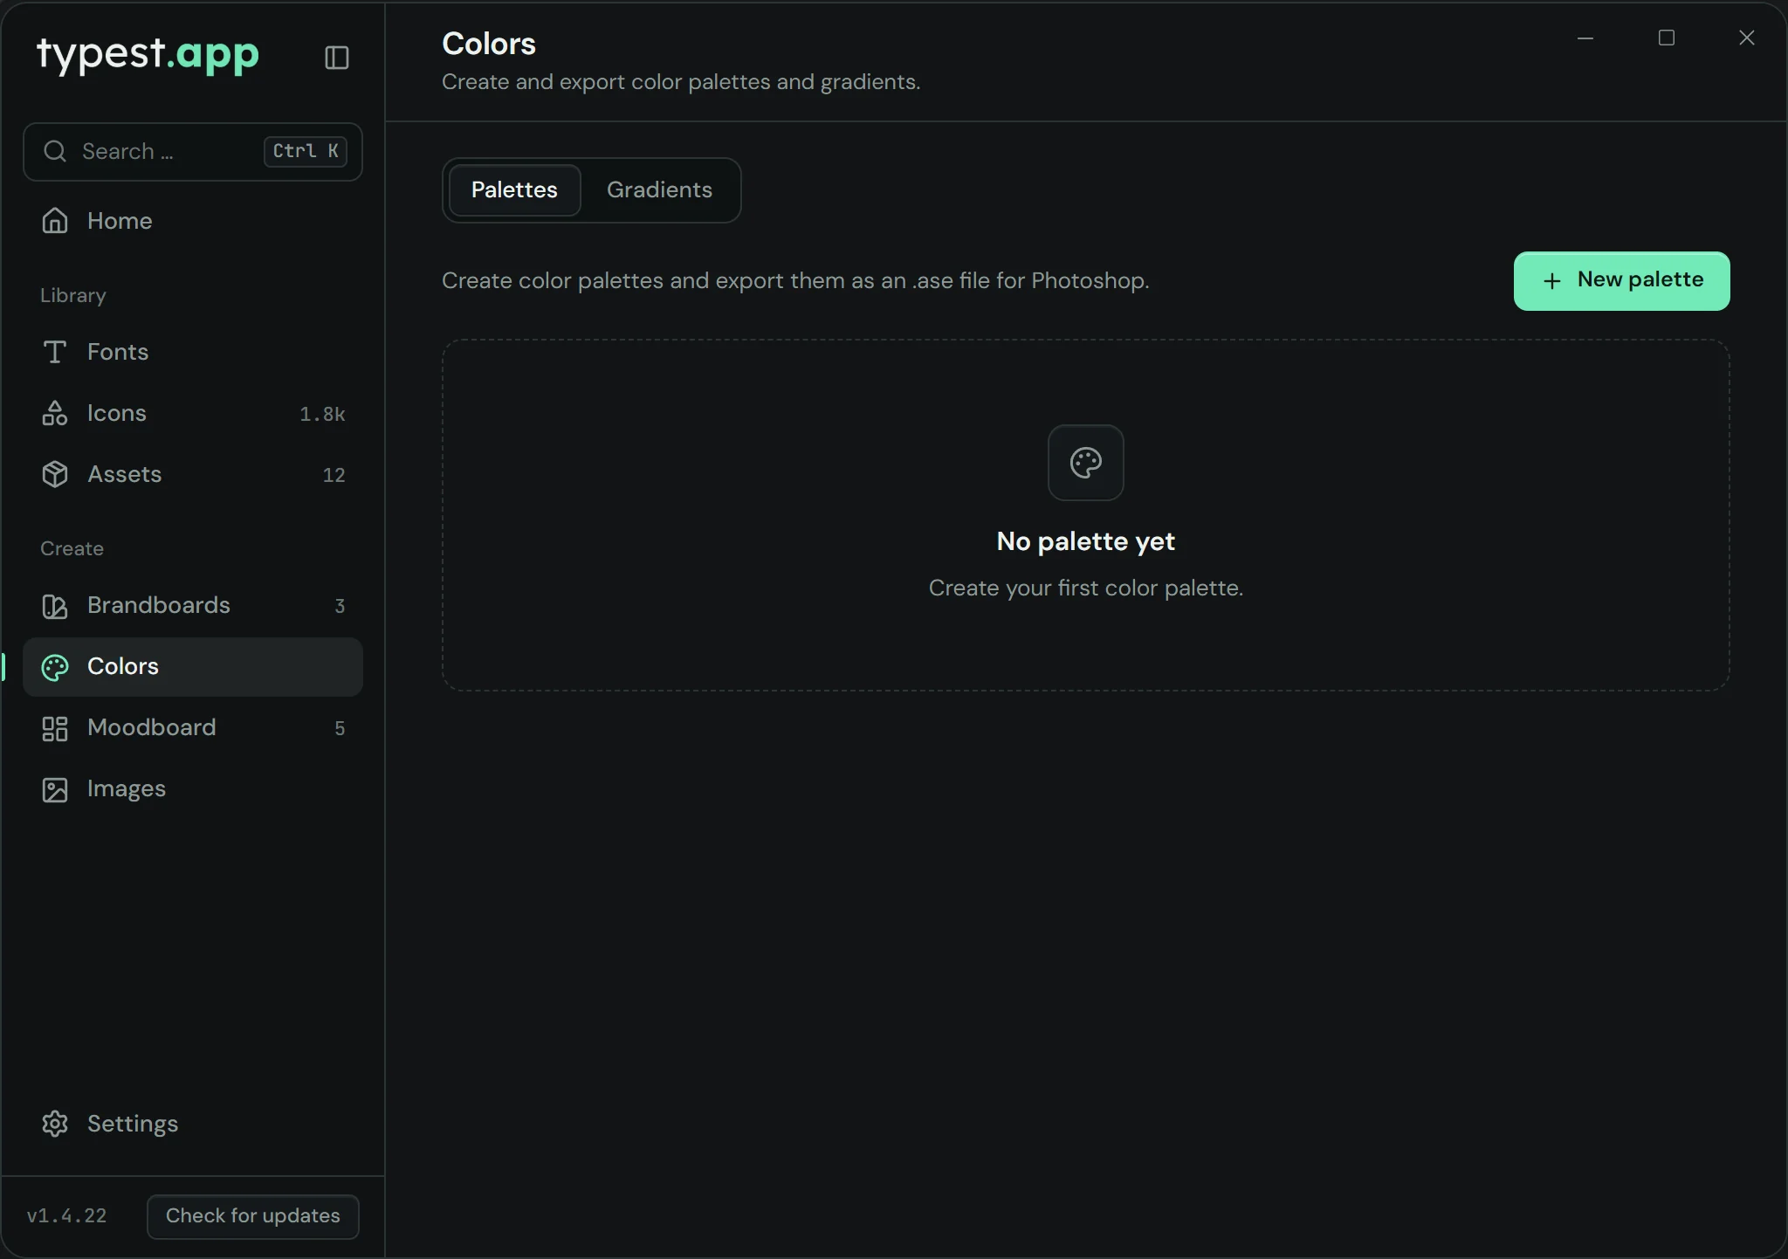Collapse the sidebar with the panel icon
1788x1259 pixels.
pos(337,58)
